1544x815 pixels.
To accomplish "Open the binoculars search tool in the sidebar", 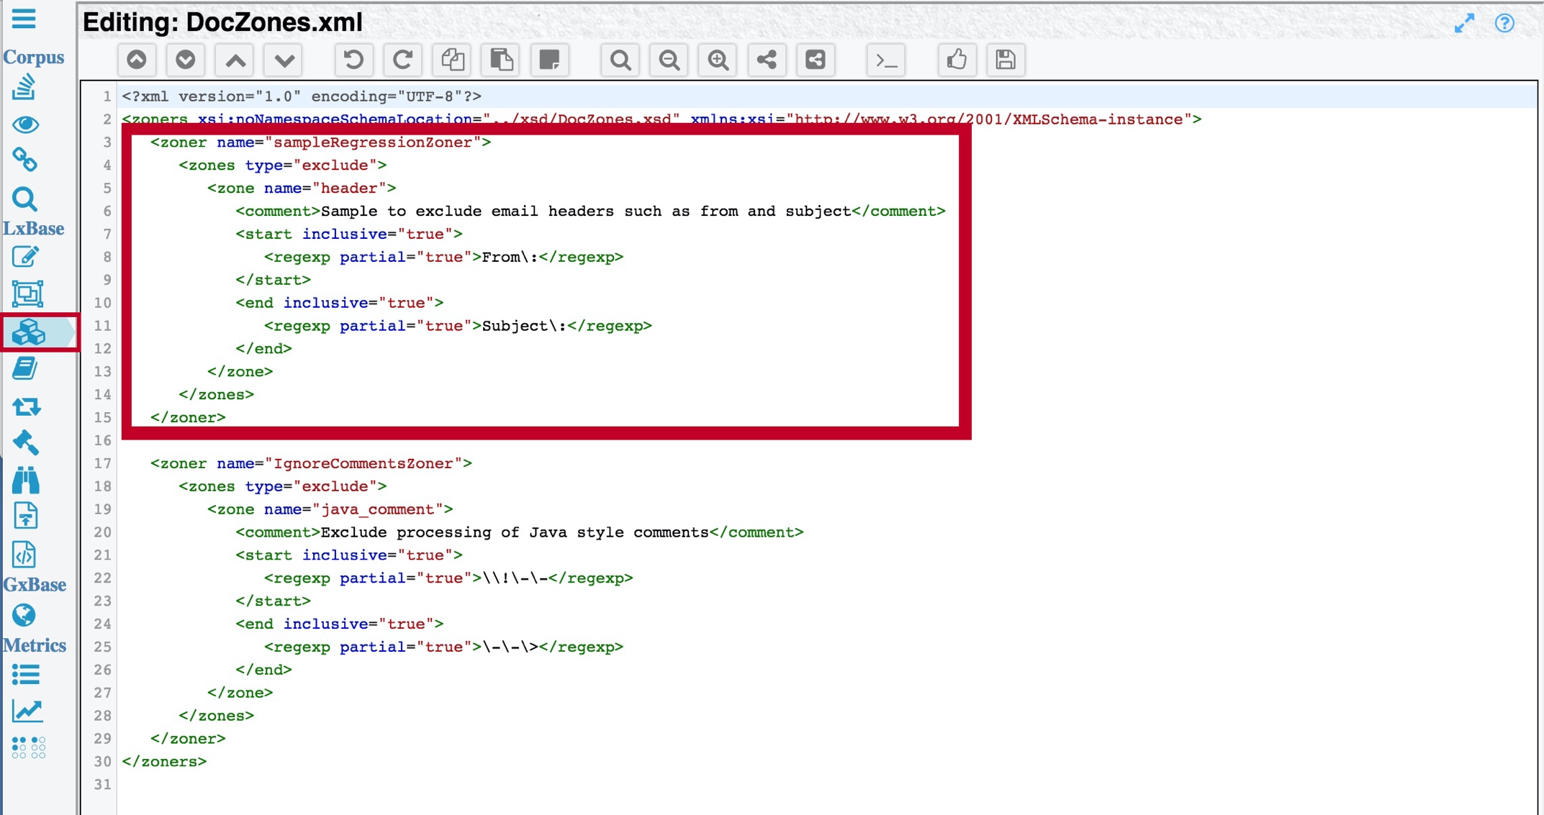I will (x=26, y=481).
